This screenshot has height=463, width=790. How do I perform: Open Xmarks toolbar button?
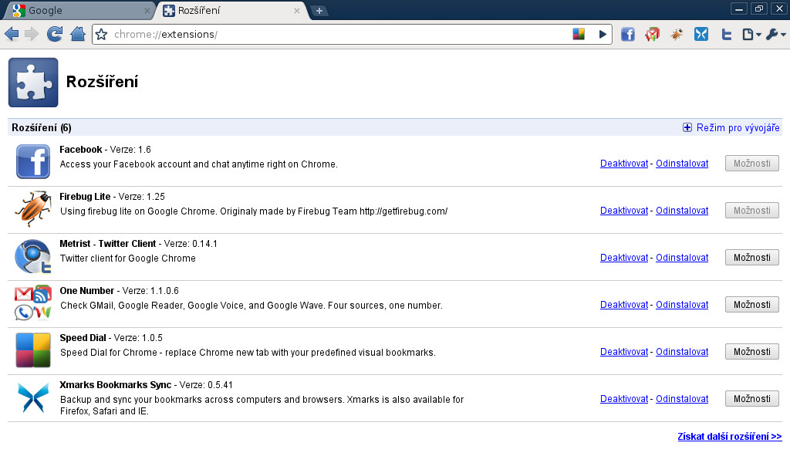(x=701, y=35)
